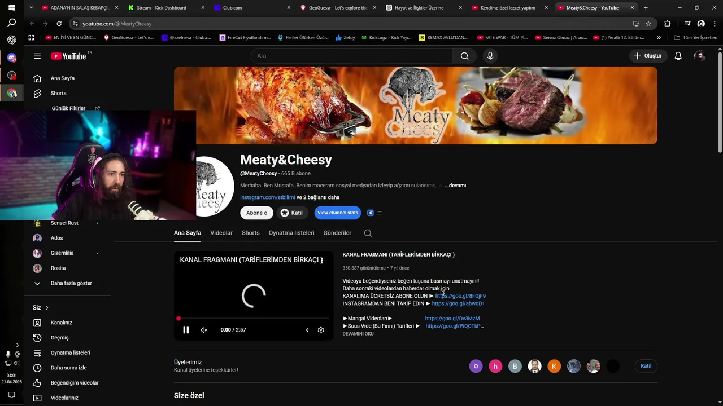723x406 pixels.
Task: Click 'Katıl' button in Üyelerimiz row
Action: (x=646, y=366)
